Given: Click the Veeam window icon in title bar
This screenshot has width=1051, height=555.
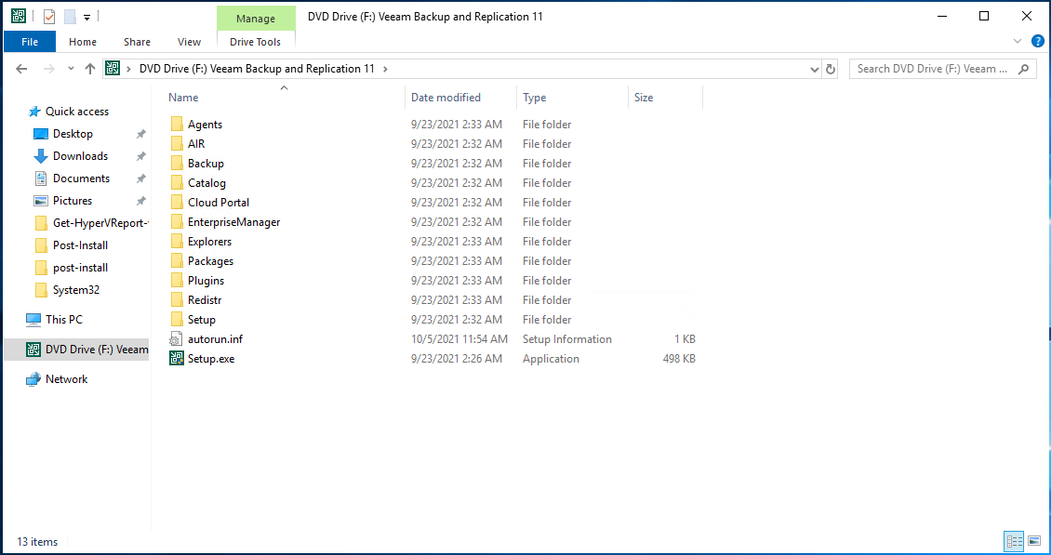Looking at the screenshot, I should [x=19, y=16].
